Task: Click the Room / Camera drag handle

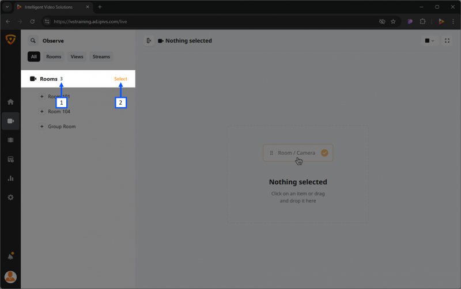Action: pos(271,153)
